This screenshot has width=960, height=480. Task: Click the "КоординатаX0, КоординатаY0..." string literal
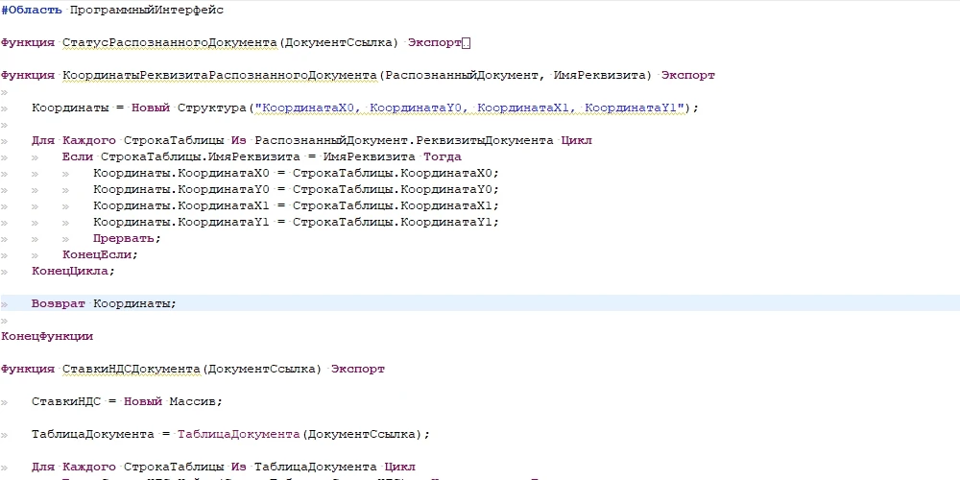(x=469, y=108)
